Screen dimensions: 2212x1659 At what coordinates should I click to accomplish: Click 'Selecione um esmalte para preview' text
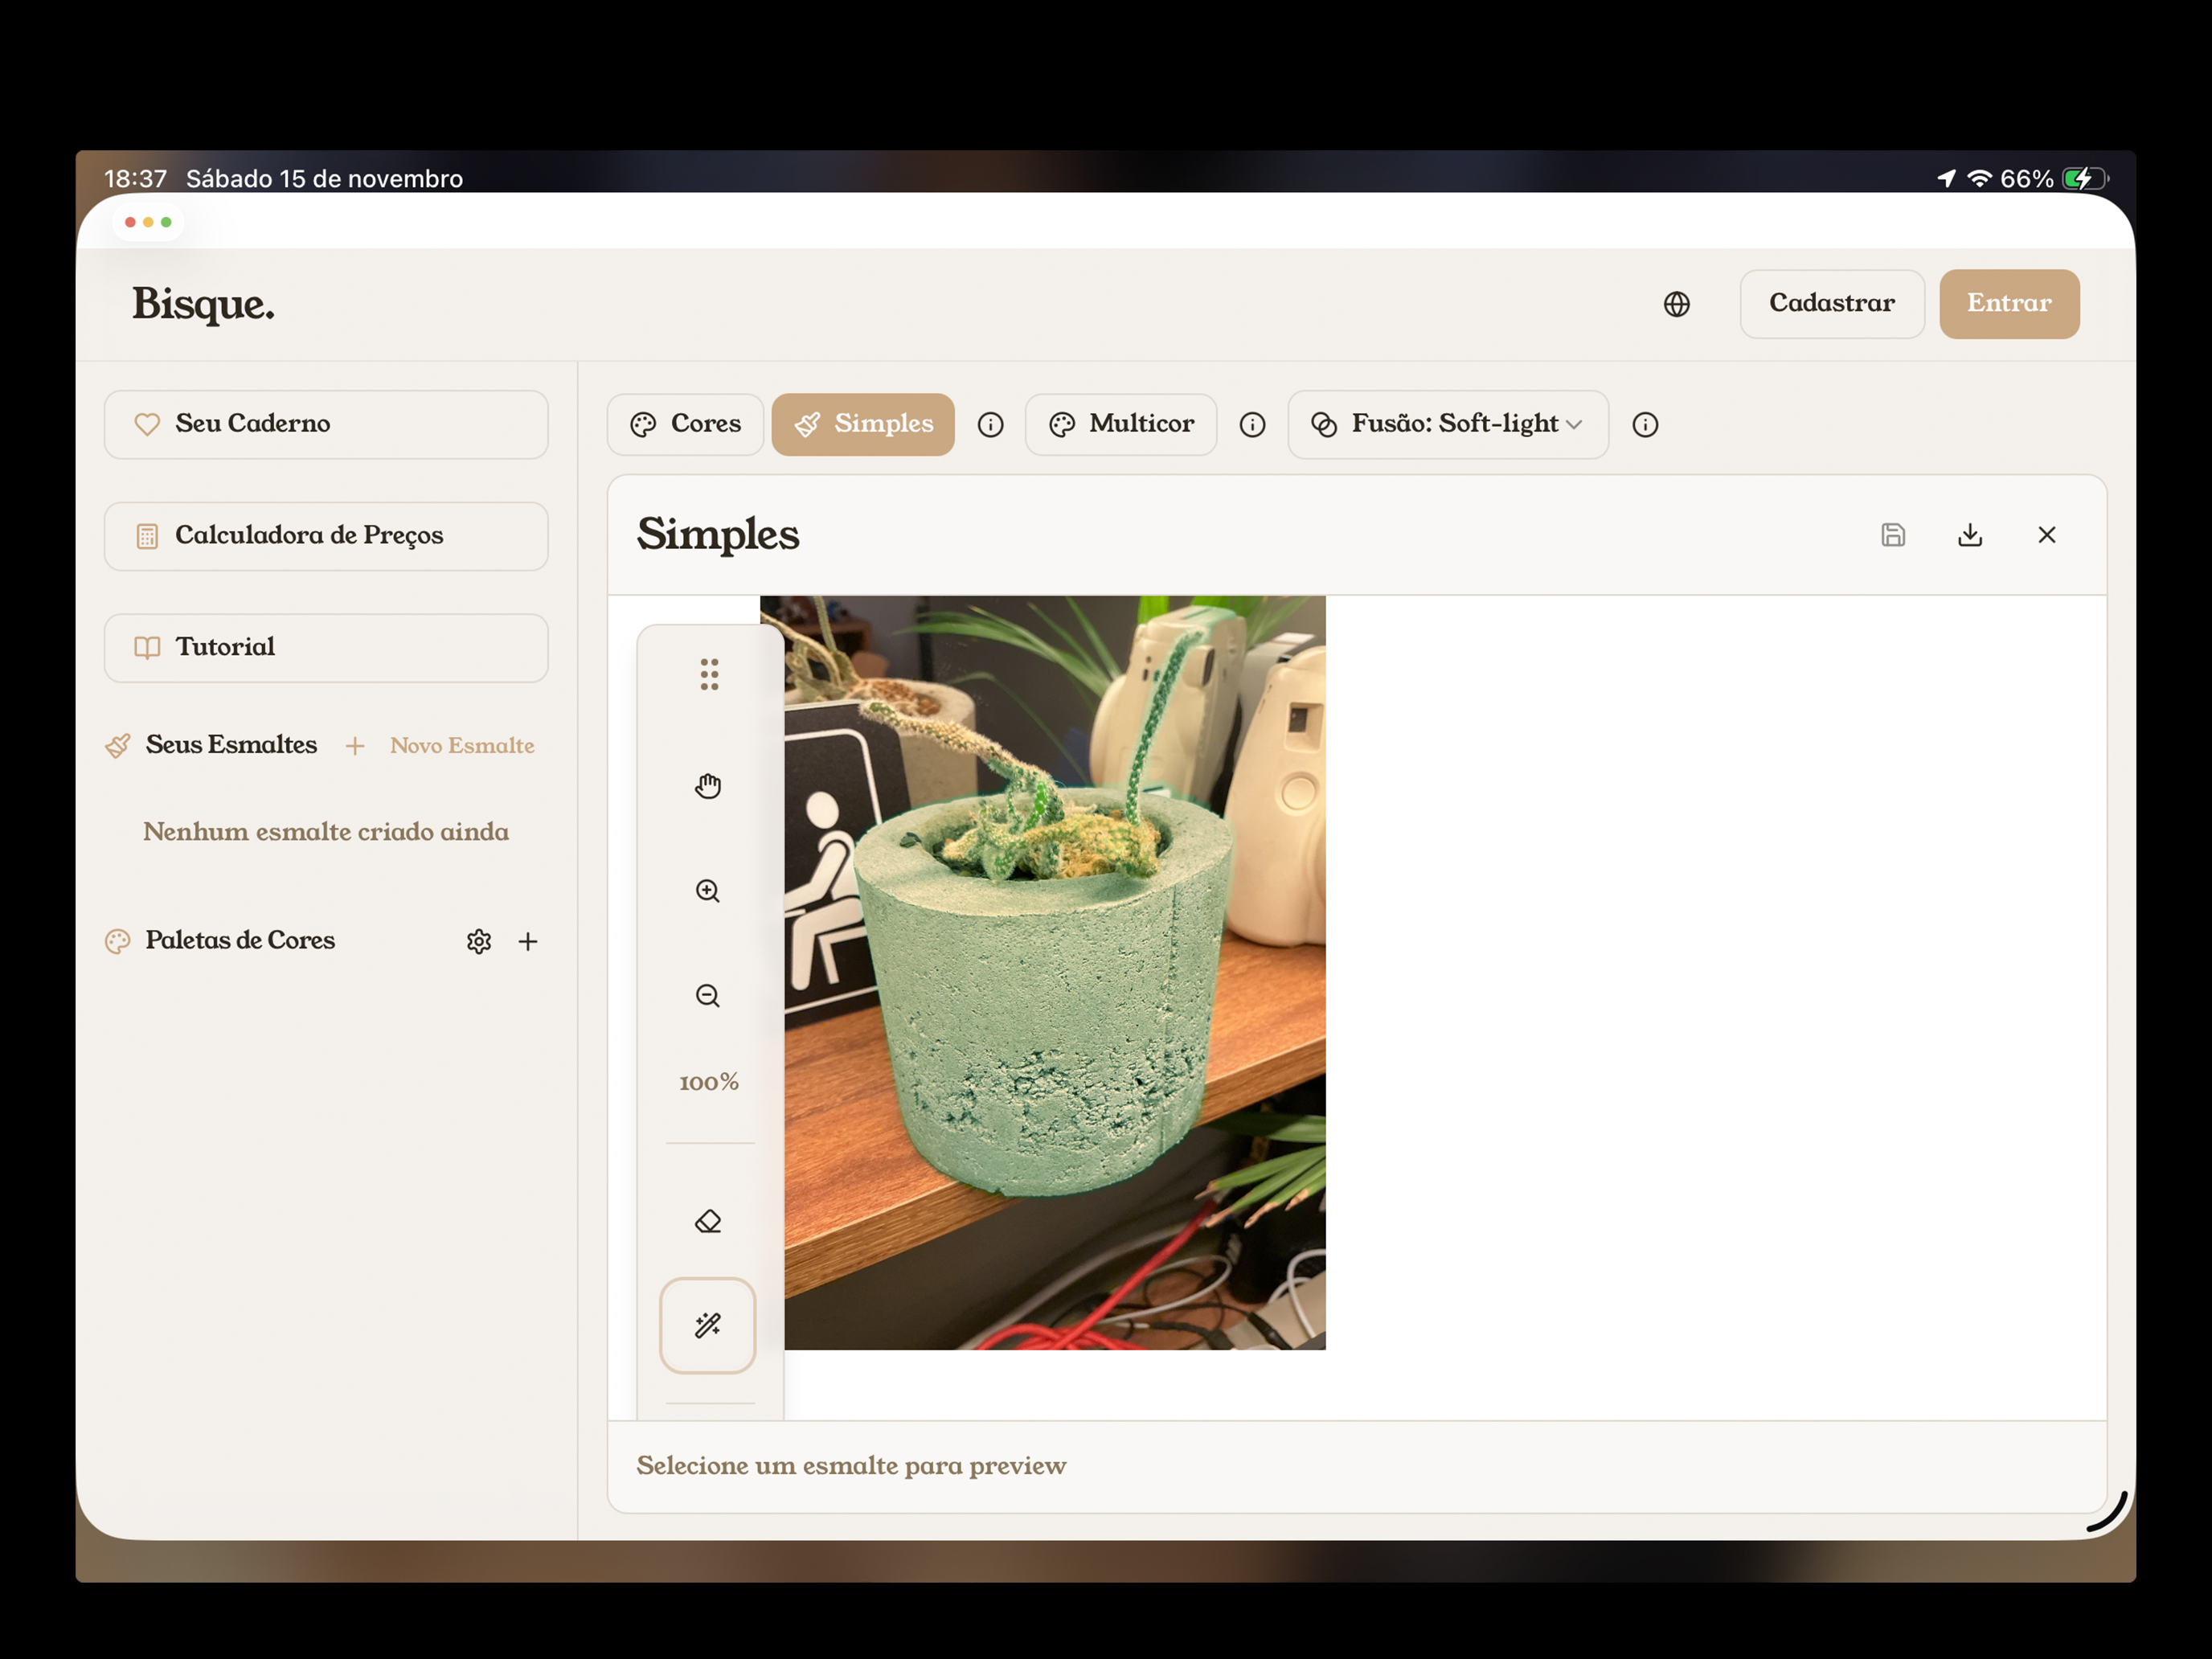click(x=852, y=1466)
